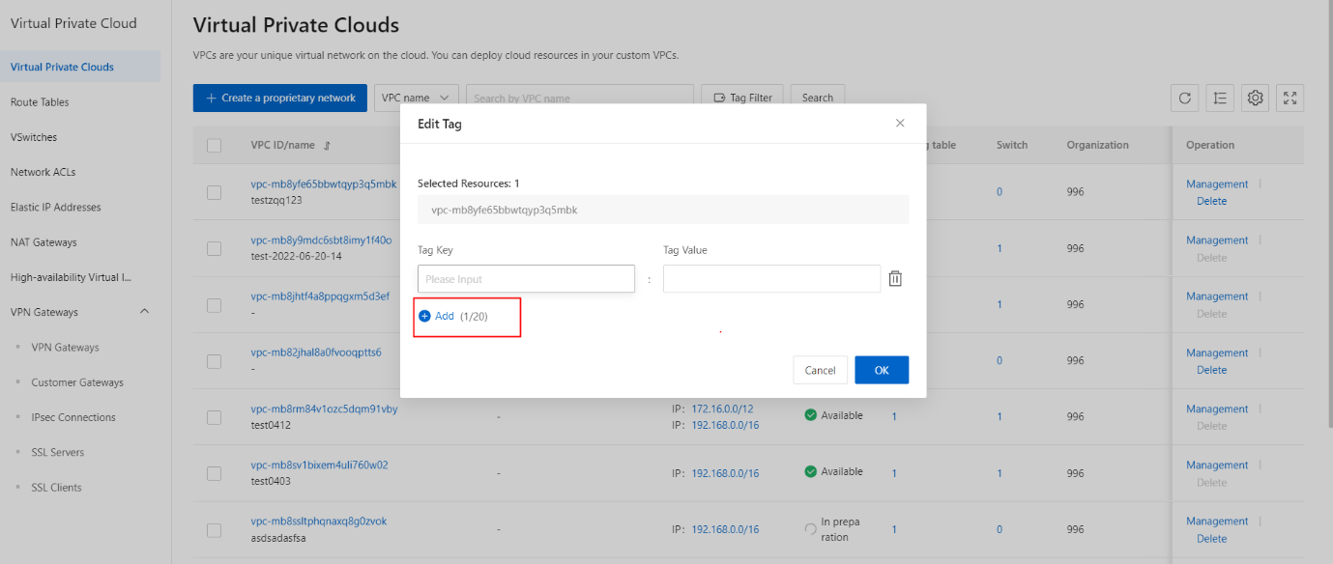Open Elastic IP Addresses in sidebar
This screenshot has height=564, width=1333.
click(x=55, y=207)
